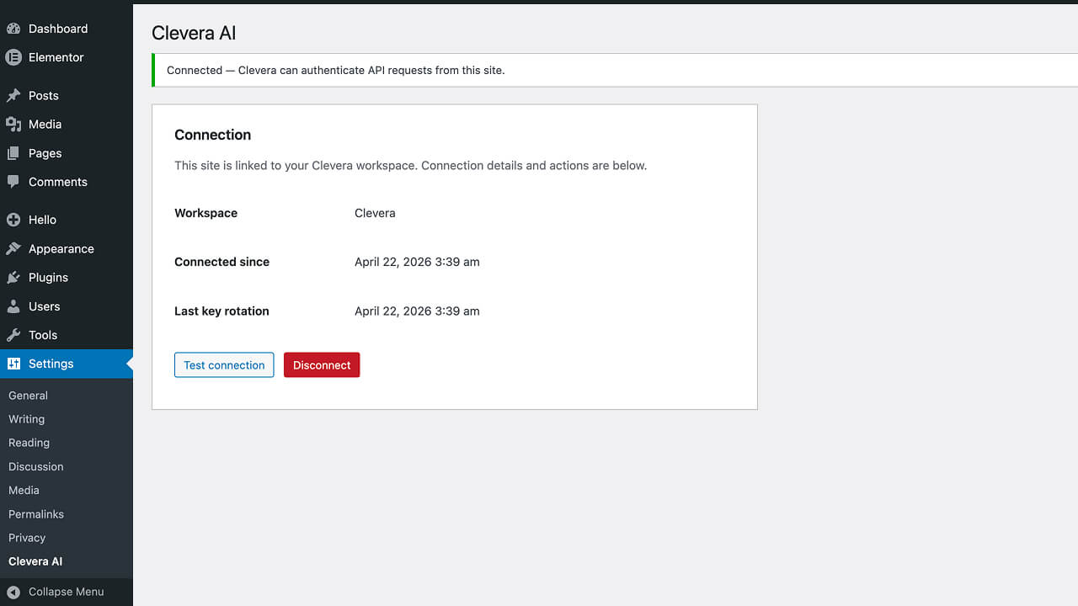1078x606 pixels.
Task: Open the Discussion settings menu item
Action: (x=35, y=466)
